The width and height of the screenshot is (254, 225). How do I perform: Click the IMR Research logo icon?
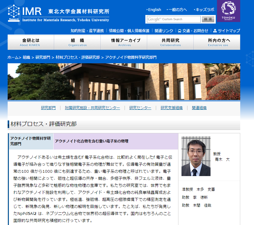(13, 13)
